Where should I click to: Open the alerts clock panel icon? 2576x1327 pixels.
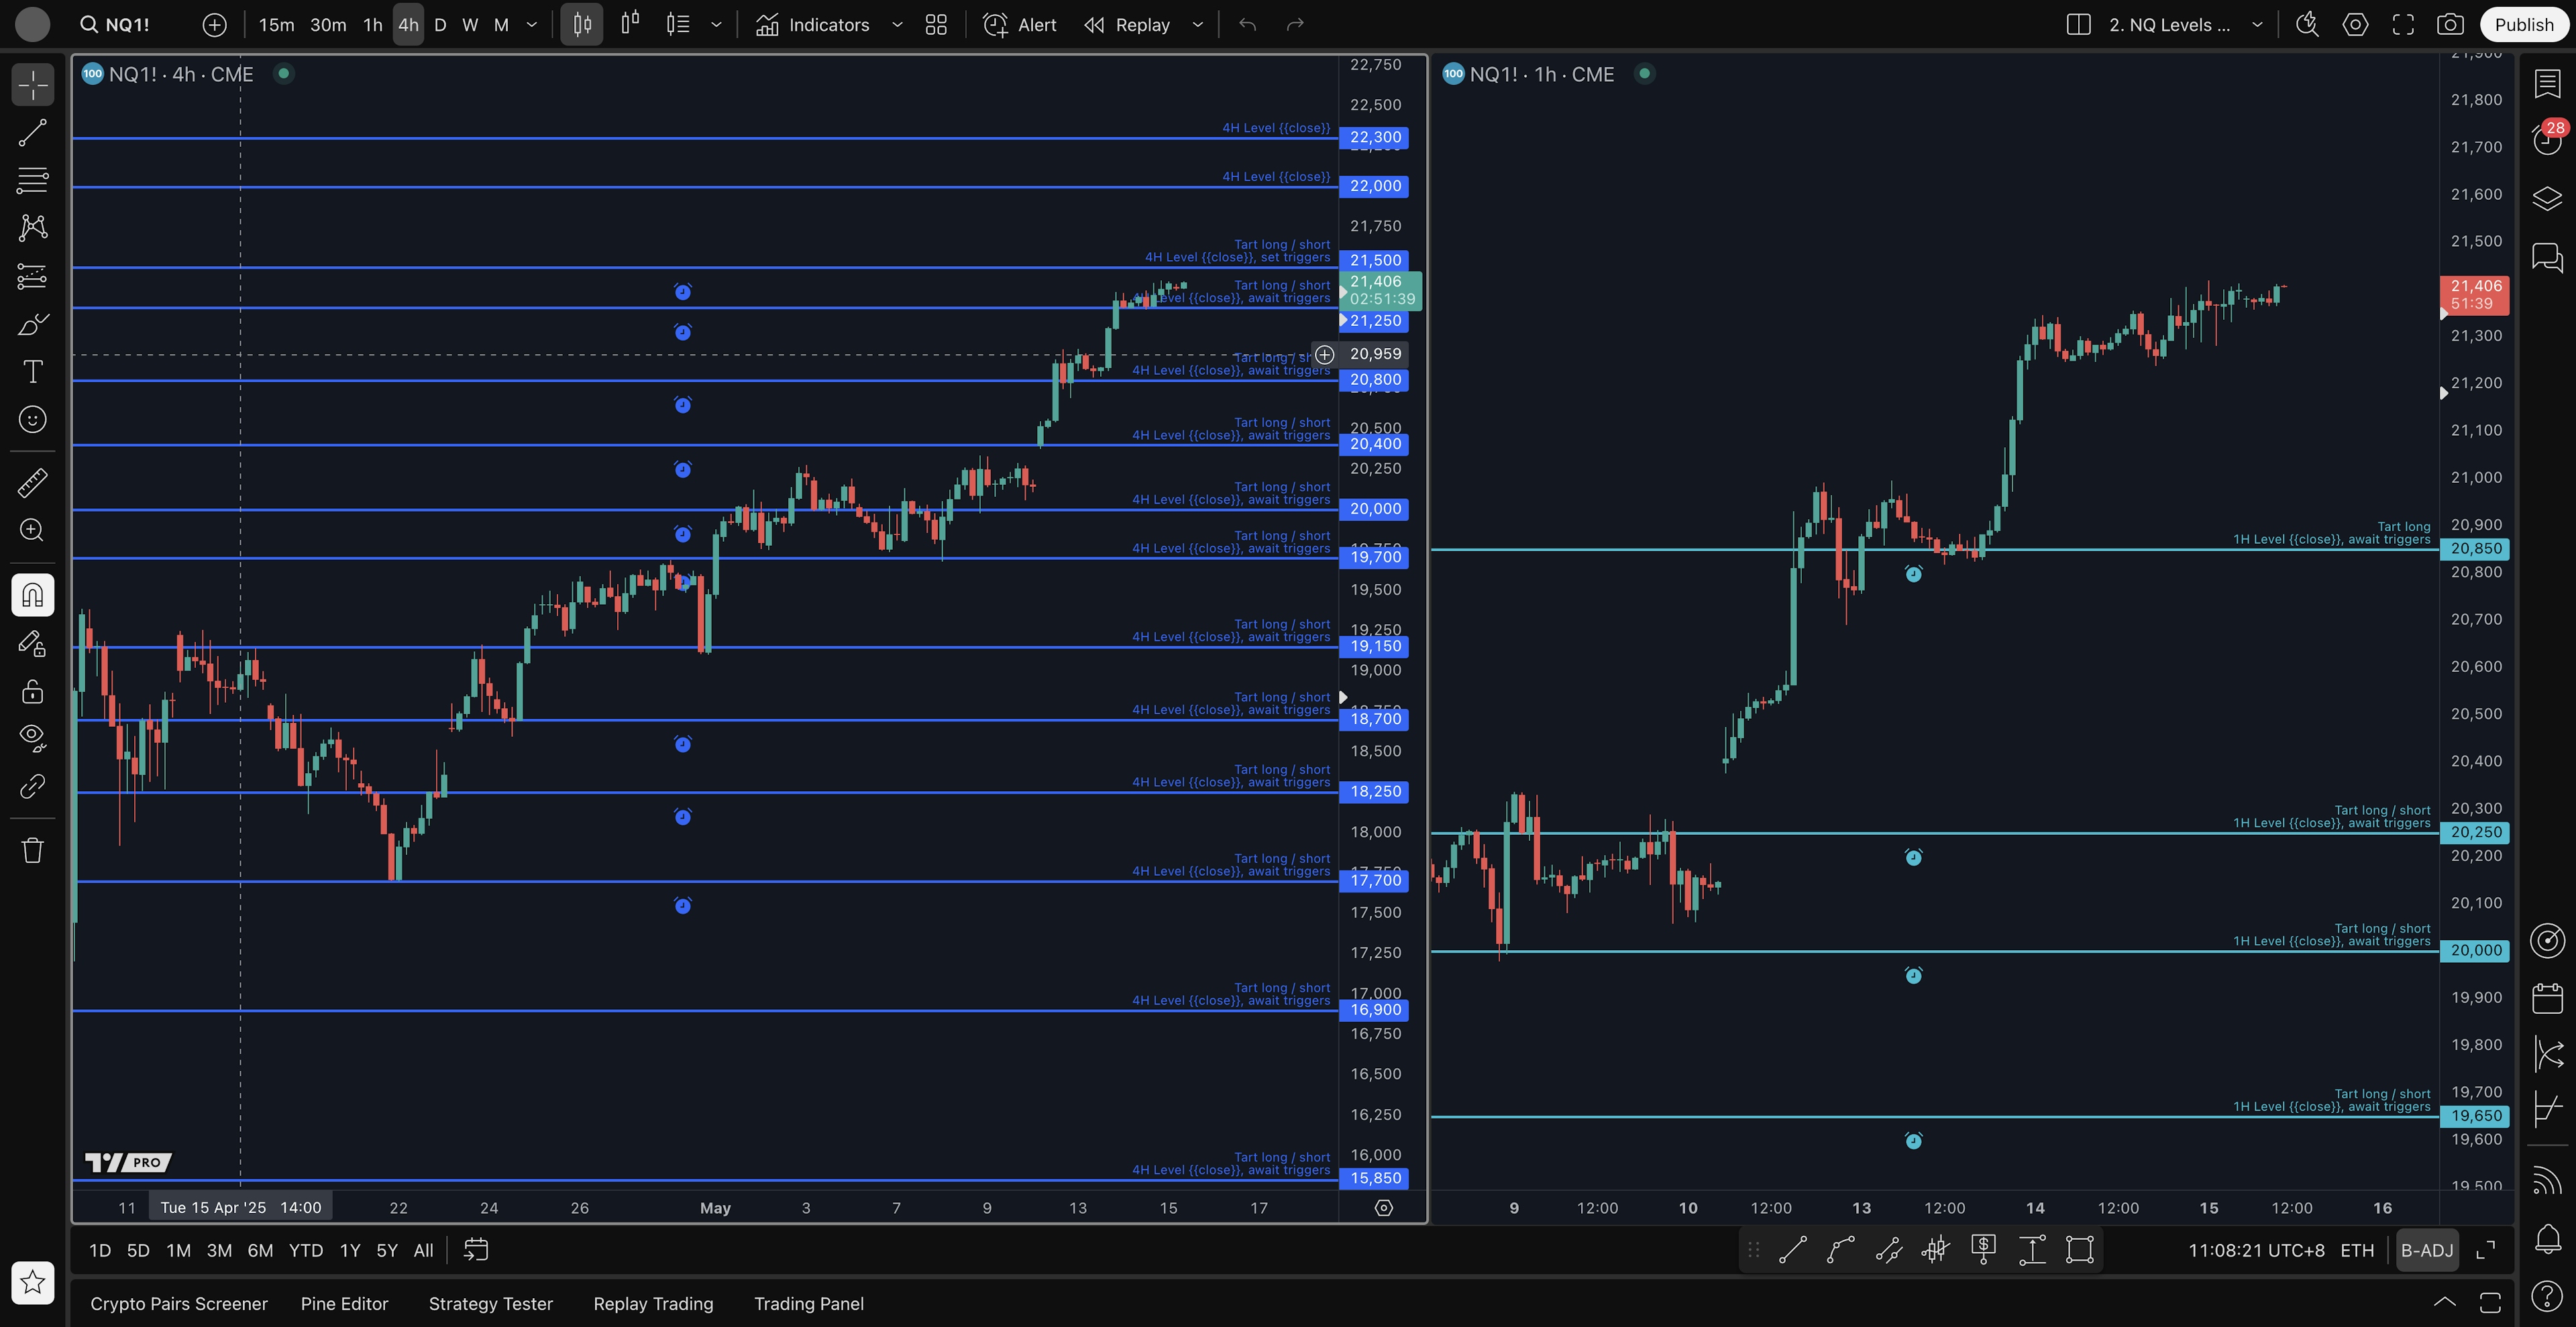(2546, 139)
